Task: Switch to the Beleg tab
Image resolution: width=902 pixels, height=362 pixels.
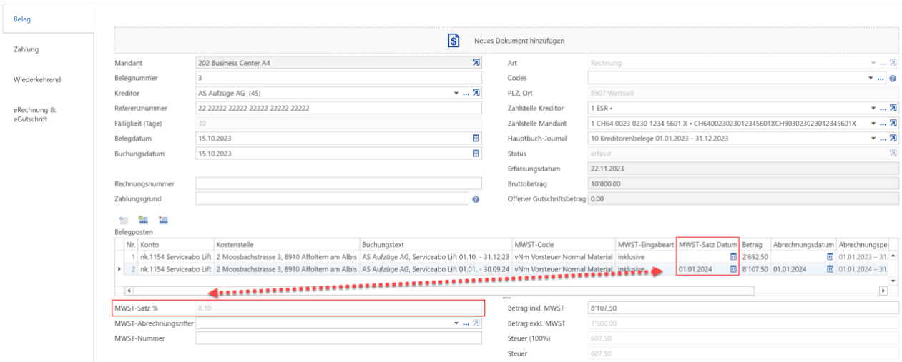Action: pos(47,19)
